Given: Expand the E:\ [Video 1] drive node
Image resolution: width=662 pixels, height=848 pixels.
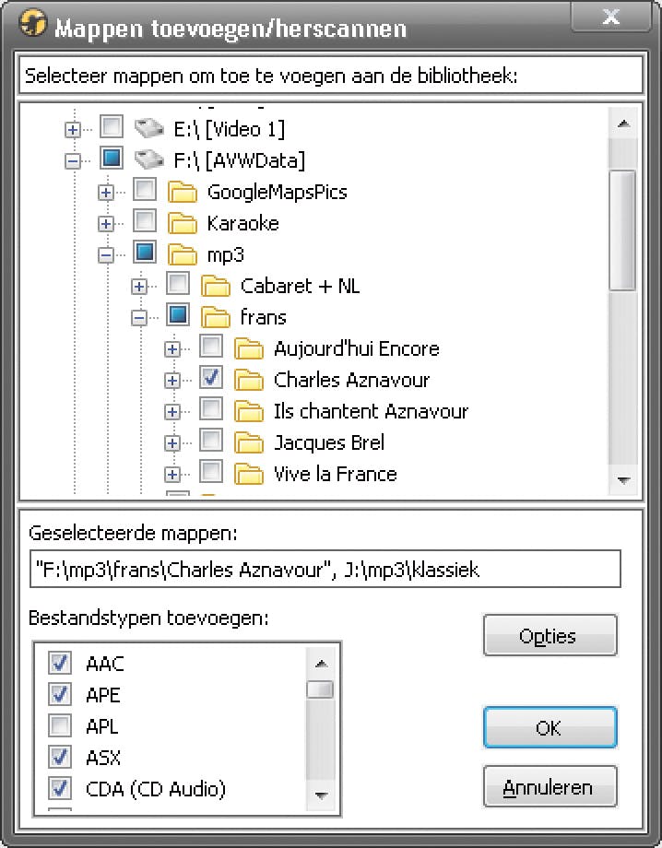Looking at the screenshot, I should (x=73, y=129).
